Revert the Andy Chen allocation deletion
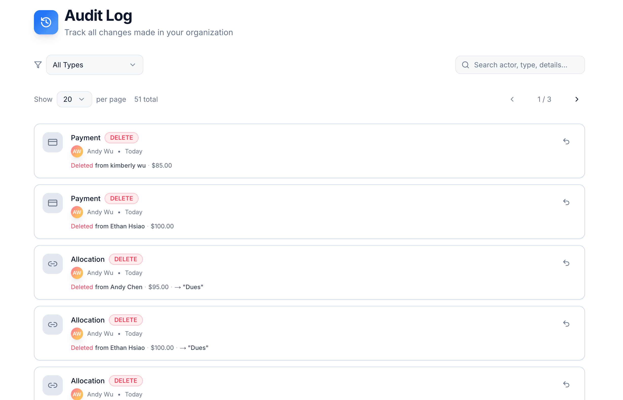Screen dimensions: 623x400 (567, 263)
